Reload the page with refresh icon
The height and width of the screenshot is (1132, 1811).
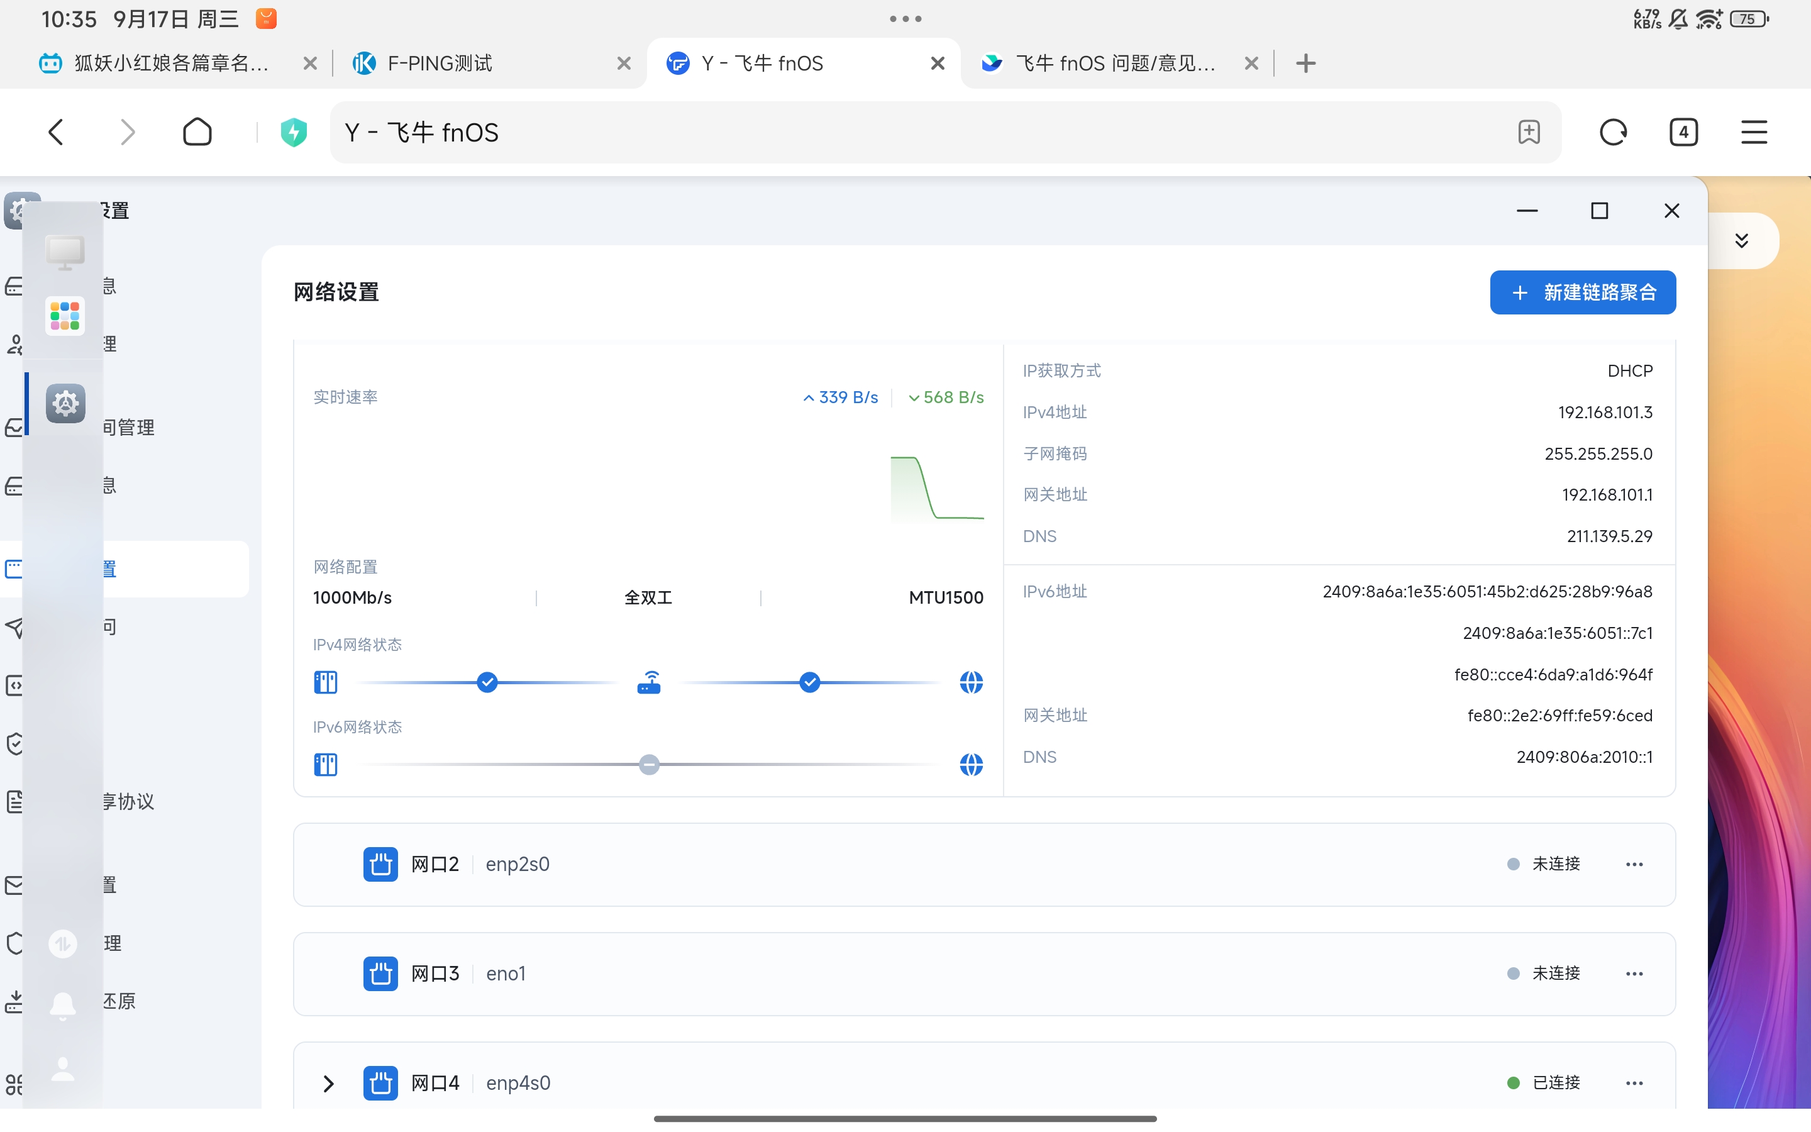pyautogui.click(x=1613, y=133)
